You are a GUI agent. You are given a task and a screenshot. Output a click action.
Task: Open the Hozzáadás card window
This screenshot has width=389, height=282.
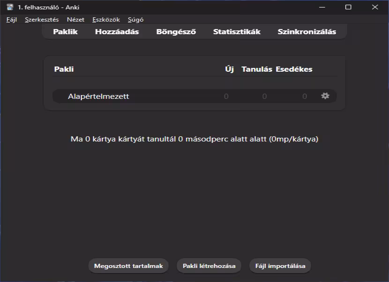[x=117, y=32]
